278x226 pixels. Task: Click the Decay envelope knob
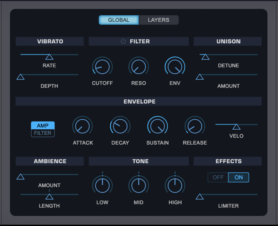coord(120,126)
